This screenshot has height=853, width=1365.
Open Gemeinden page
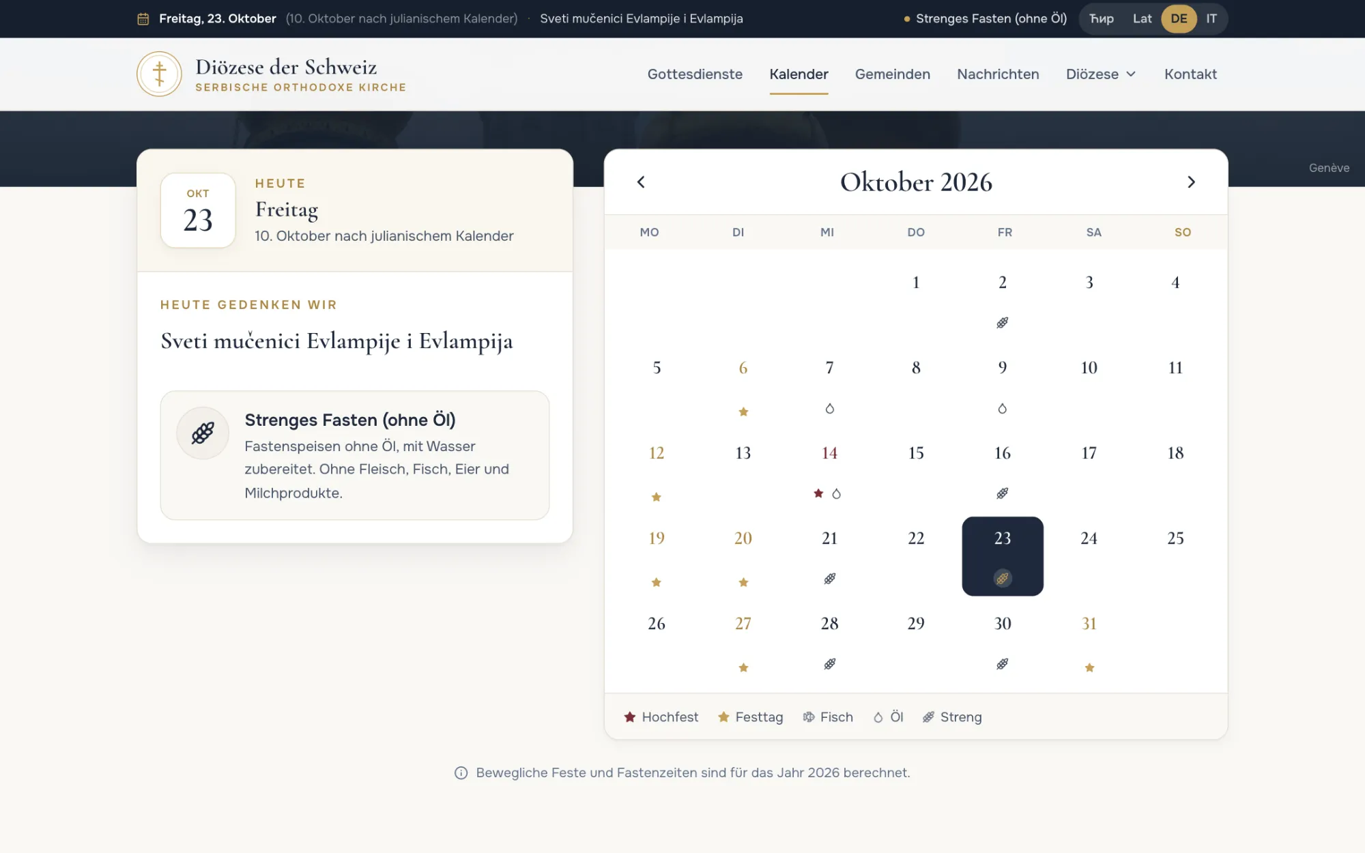892,74
